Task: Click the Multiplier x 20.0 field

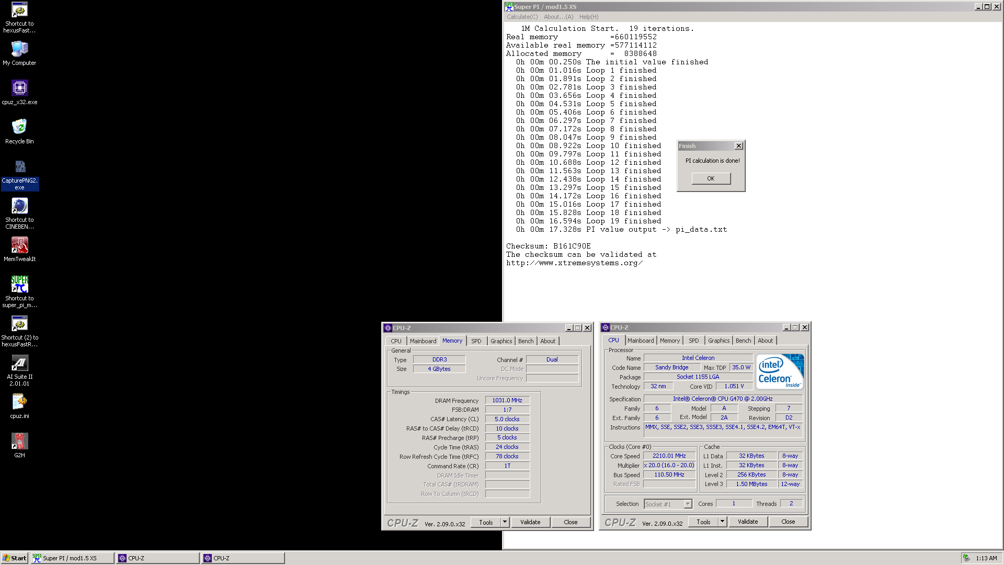Action: click(669, 465)
